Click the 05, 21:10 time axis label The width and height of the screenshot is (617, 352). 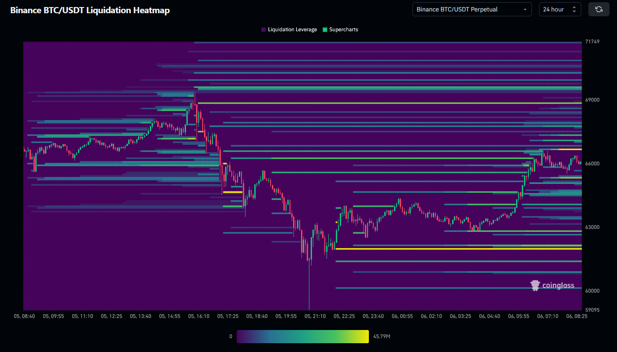(315, 316)
